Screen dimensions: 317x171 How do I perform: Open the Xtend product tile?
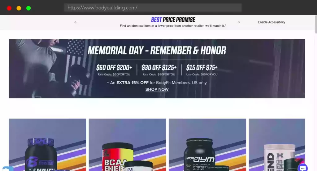[277, 145]
